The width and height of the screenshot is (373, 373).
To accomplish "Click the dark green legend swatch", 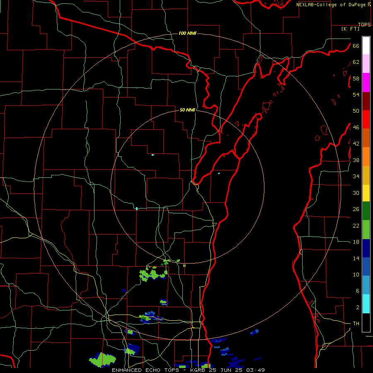I will click(366, 211).
